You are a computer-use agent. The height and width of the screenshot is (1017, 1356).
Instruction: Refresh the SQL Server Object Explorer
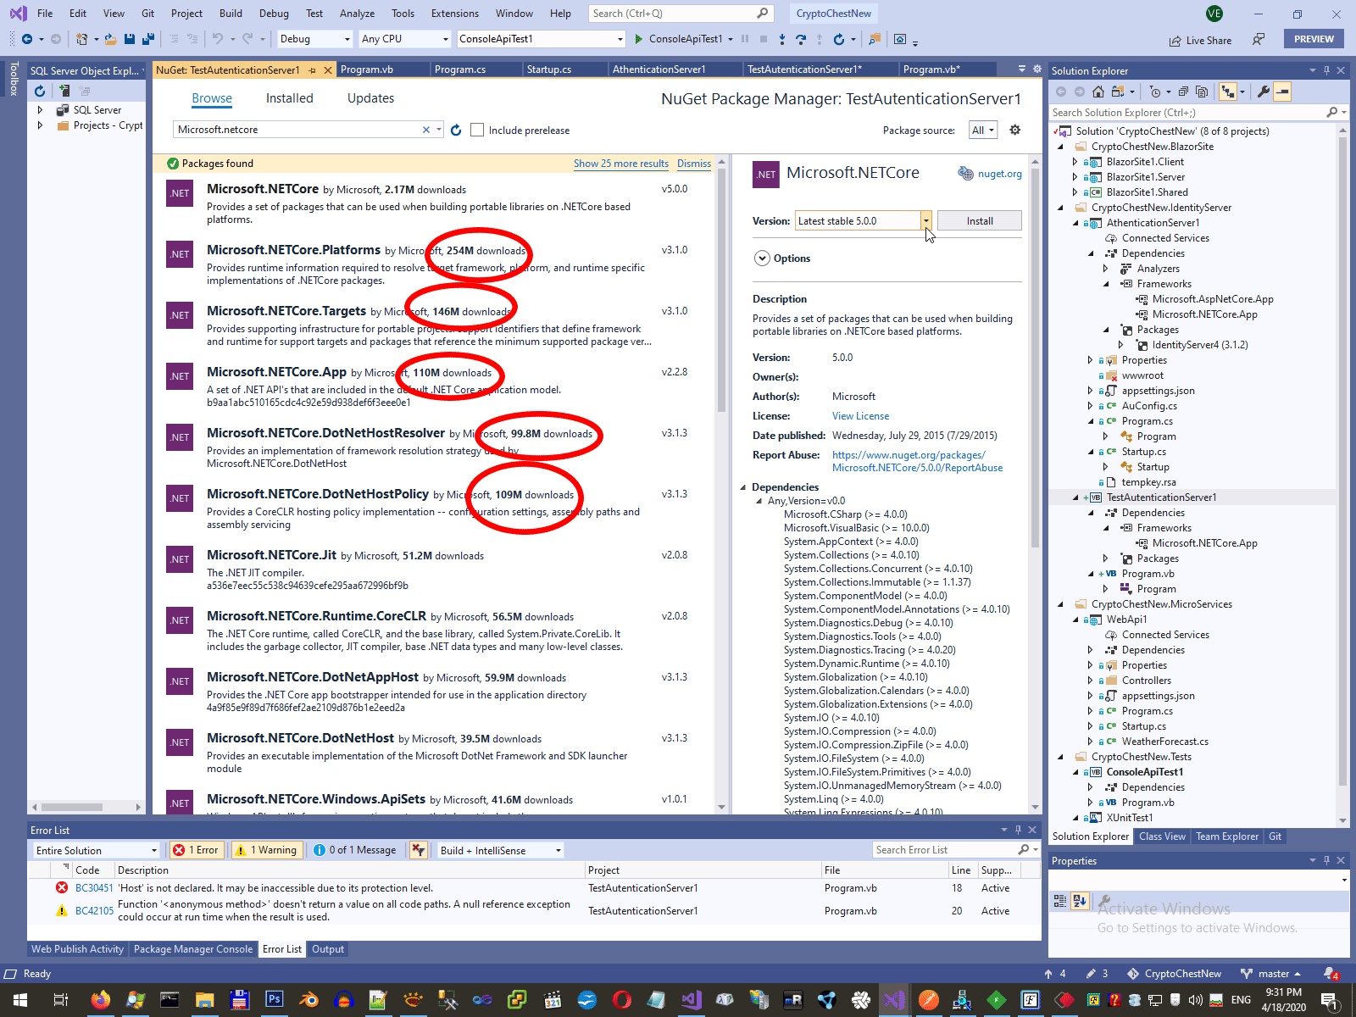pyautogui.click(x=40, y=91)
